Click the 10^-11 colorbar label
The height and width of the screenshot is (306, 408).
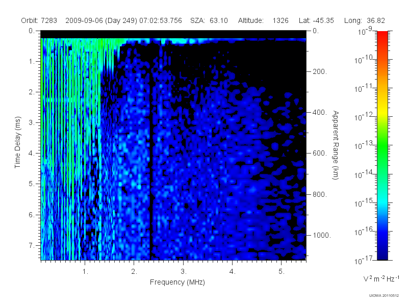click(364, 88)
